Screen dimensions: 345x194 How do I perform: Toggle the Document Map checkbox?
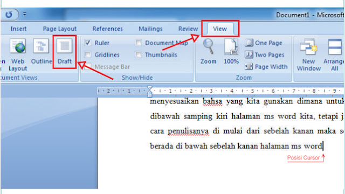(139, 43)
